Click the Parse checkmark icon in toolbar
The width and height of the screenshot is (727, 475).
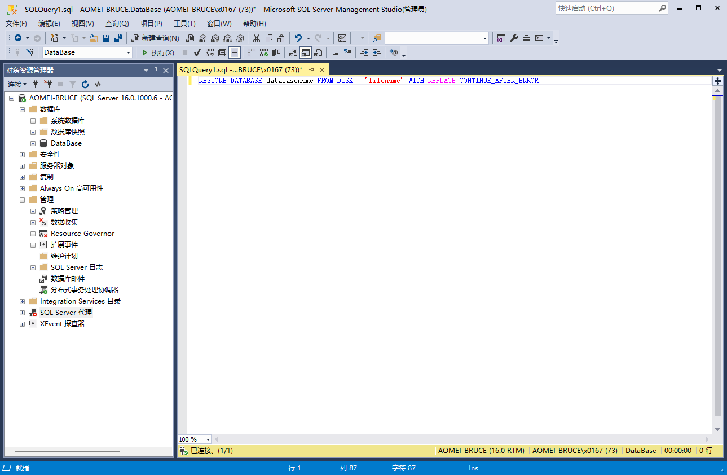pos(197,52)
